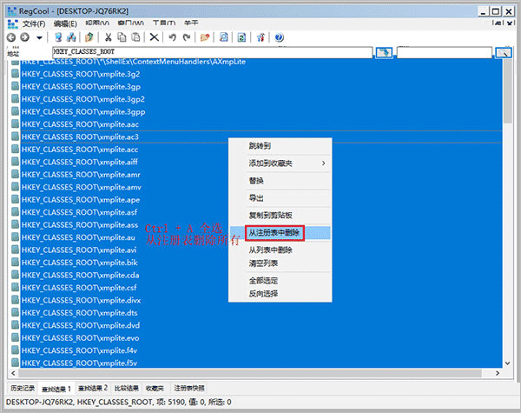
Task: Click the key icon beside the xmplite.evo row
Action: coord(15,337)
